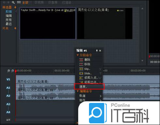Select the 全部 tab in bin
Viewport: 160px width, 125px height.
click(x=25, y=2)
